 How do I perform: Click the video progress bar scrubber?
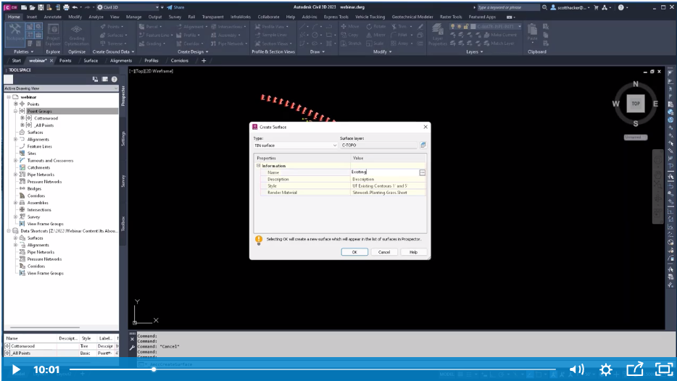point(154,369)
